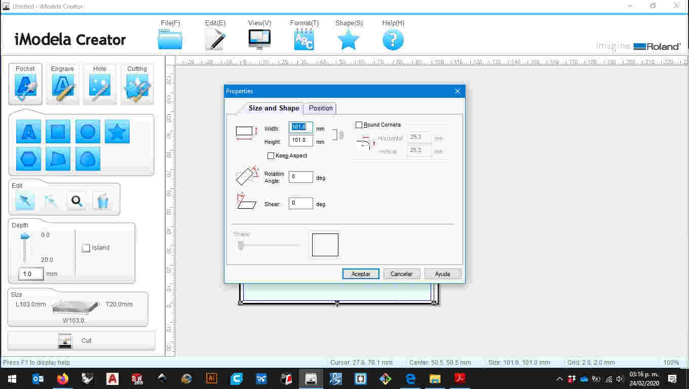Image resolution: width=689 pixels, height=389 pixels.
Task: Click the L103.0mm size label
Action: pyautogui.click(x=31, y=304)
